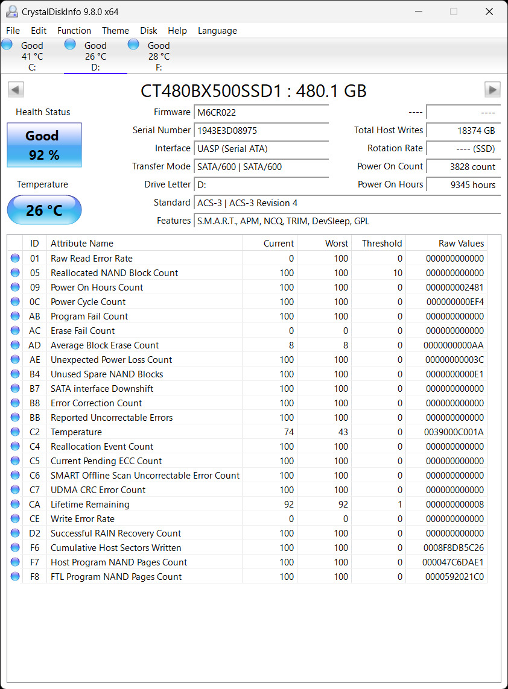Click raw value 000000002481
Viewport: 508px width, 689px height.
[455, 288]
